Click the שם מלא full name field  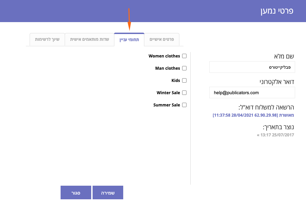coord(252,67)
